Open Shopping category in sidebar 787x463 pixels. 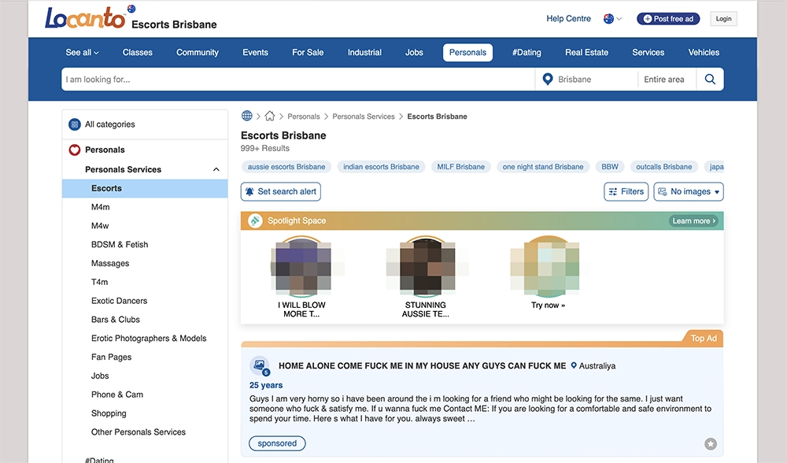[x=109, y=413]
